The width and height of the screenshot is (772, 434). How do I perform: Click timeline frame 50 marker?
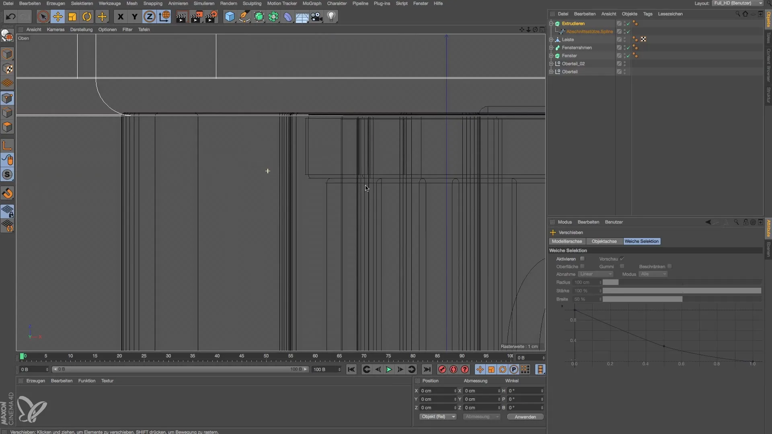pyautogui.click(x=266, y=356)
